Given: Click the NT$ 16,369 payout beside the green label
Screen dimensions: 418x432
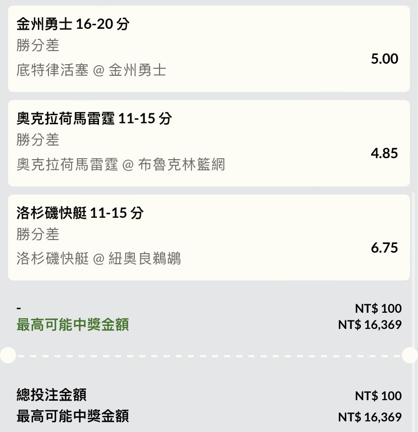Looking at the screenshot, I should (x=370, y=324).
